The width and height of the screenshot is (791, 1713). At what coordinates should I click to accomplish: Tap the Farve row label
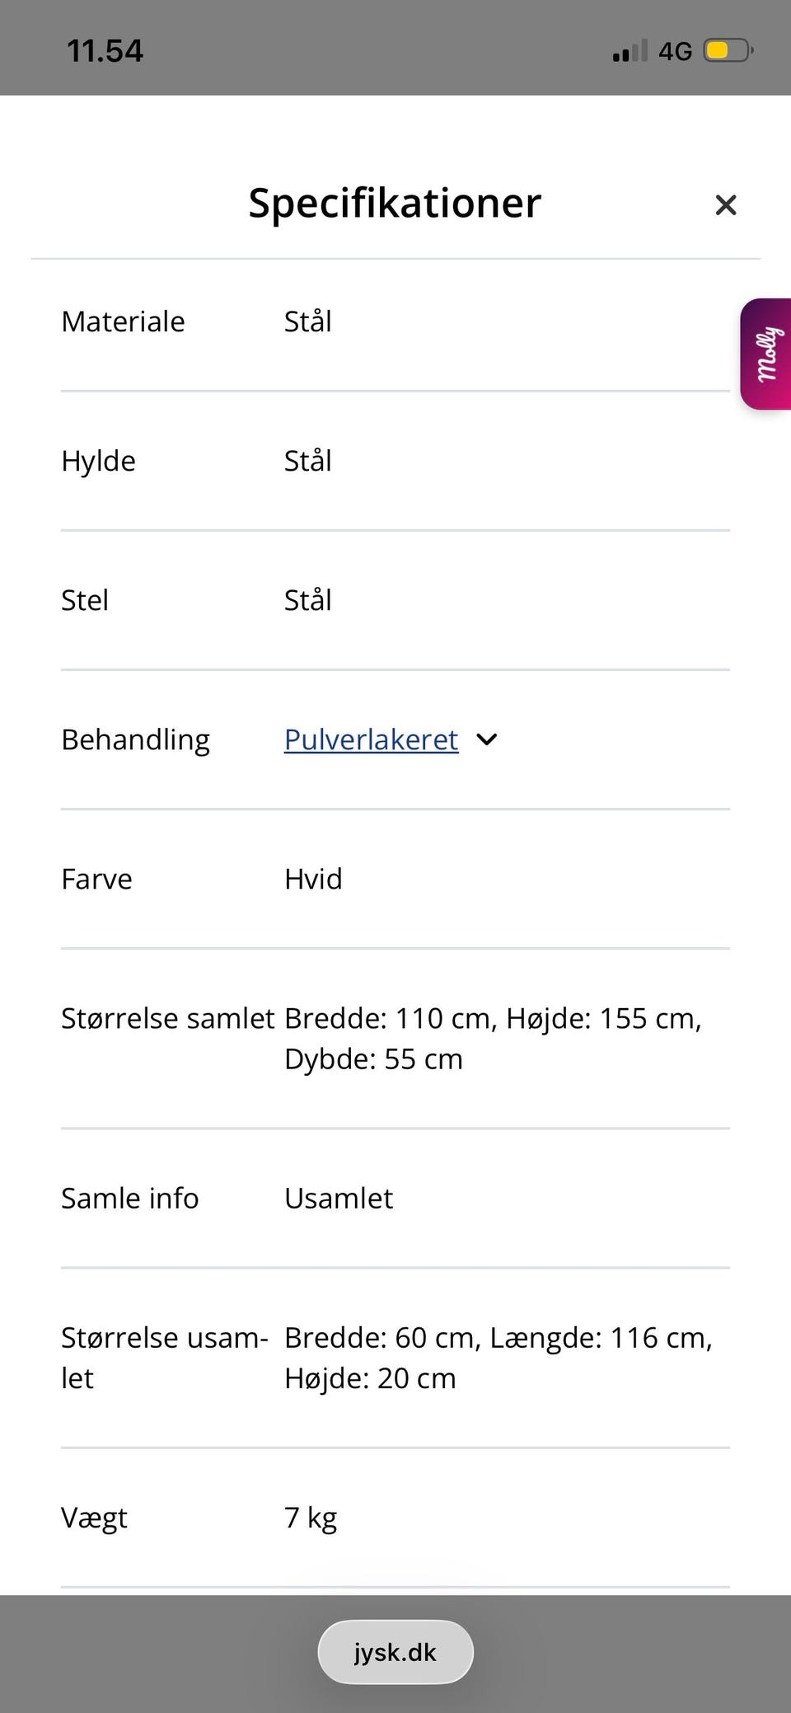coord(96,879)
